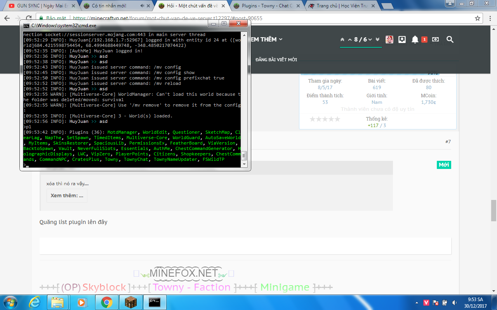Click the forum search magnifier icon
Screen dimensions: 497x310
pyautogui.click(x=450, y=40)
